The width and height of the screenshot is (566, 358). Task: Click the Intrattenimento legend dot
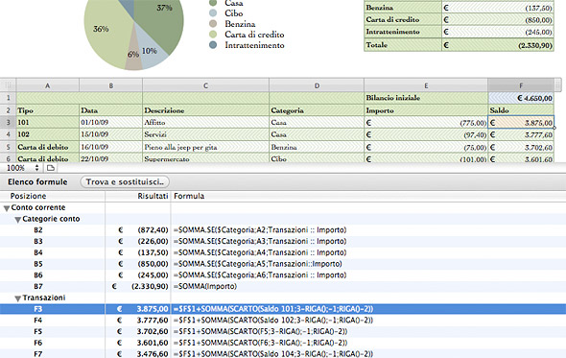point(213,45)
